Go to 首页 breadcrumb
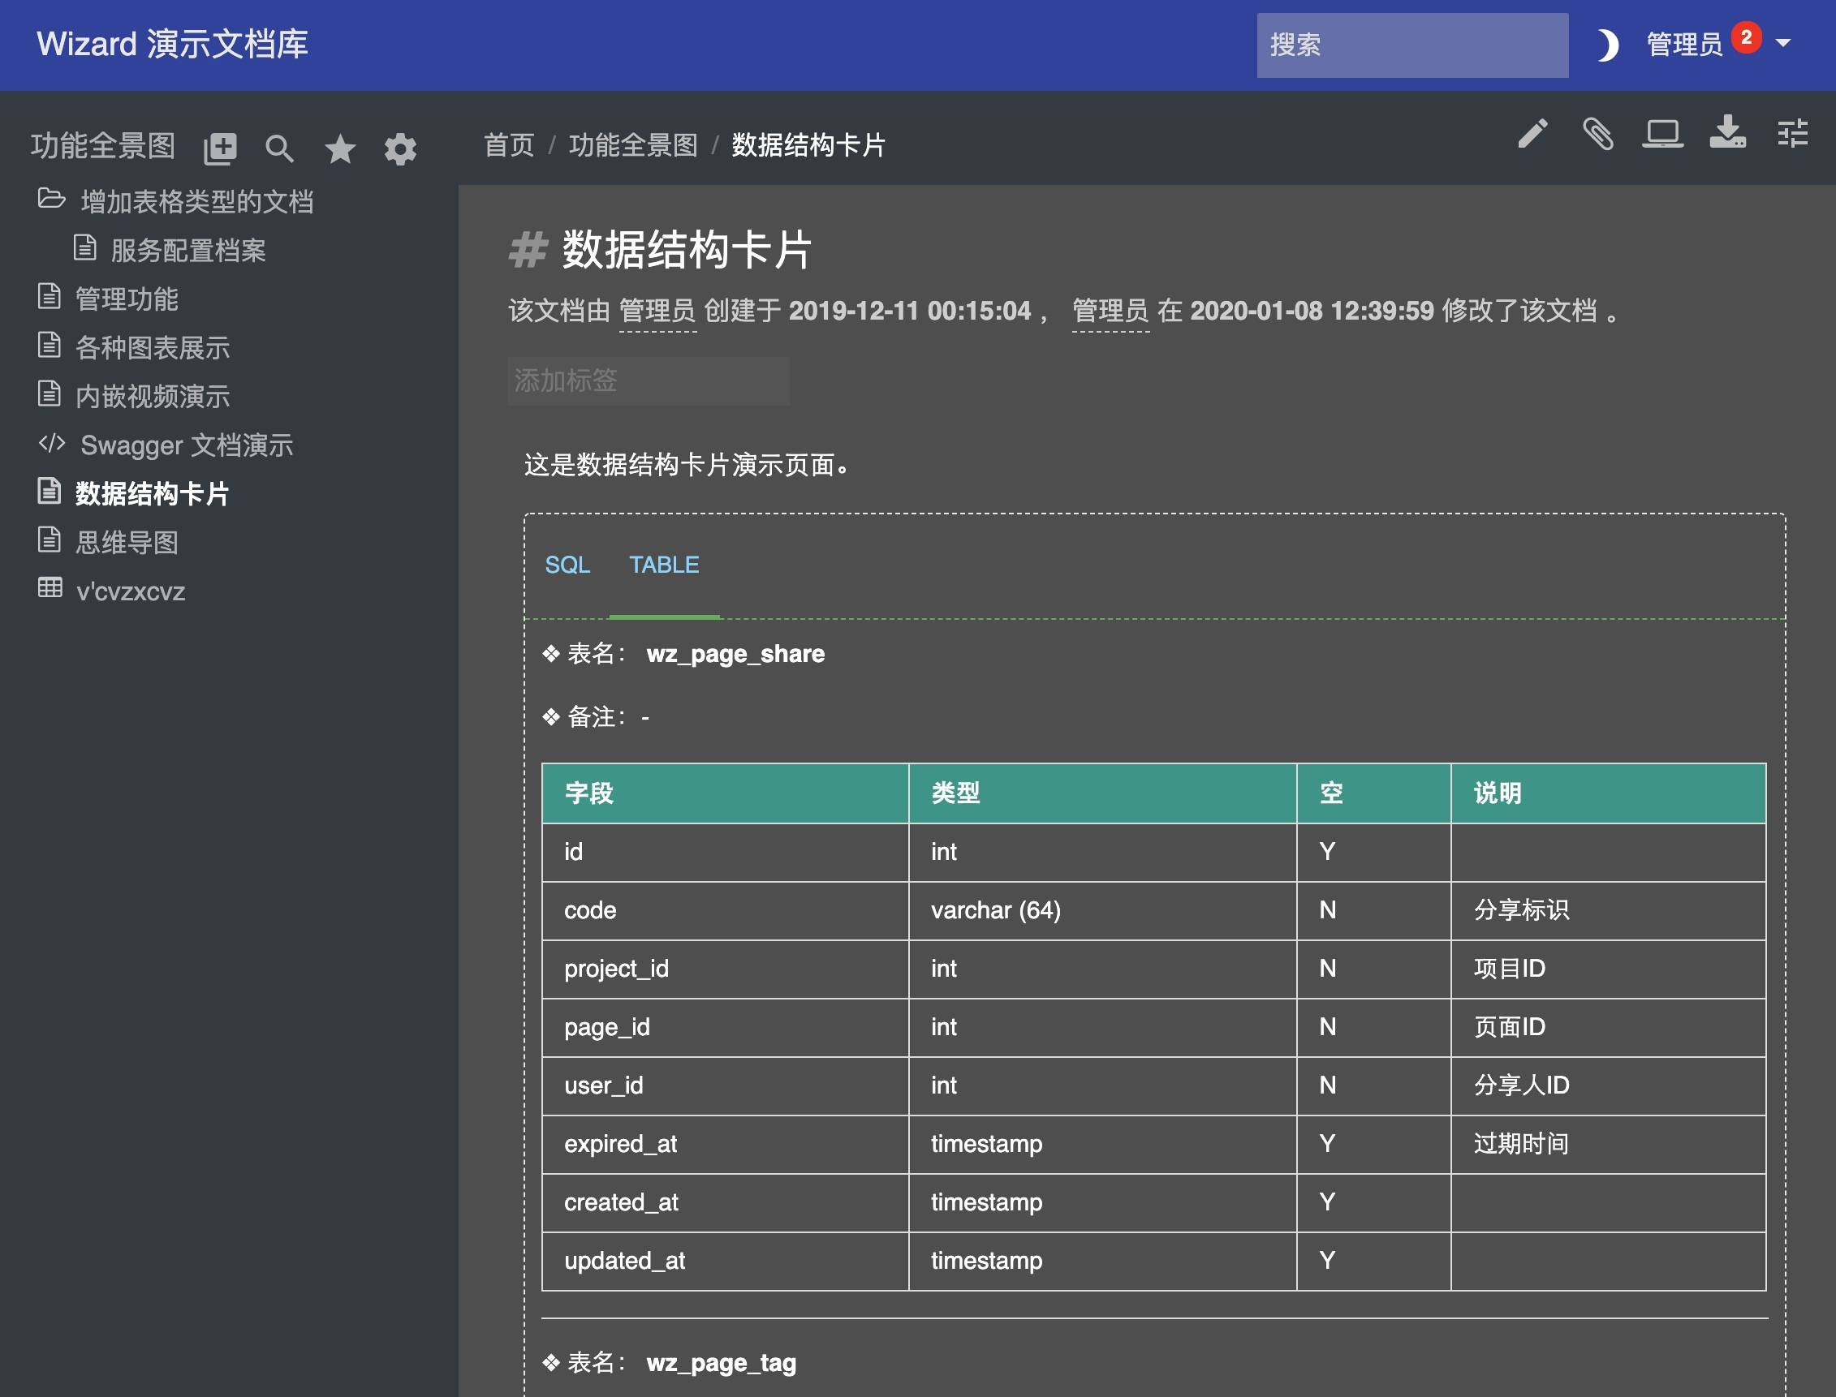Image resolution: width=1836 pixels, height=1397 pixels. [x=509, y=145]
